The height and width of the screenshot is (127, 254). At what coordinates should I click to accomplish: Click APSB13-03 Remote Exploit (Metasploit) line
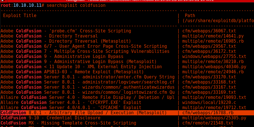coord(72,72)
